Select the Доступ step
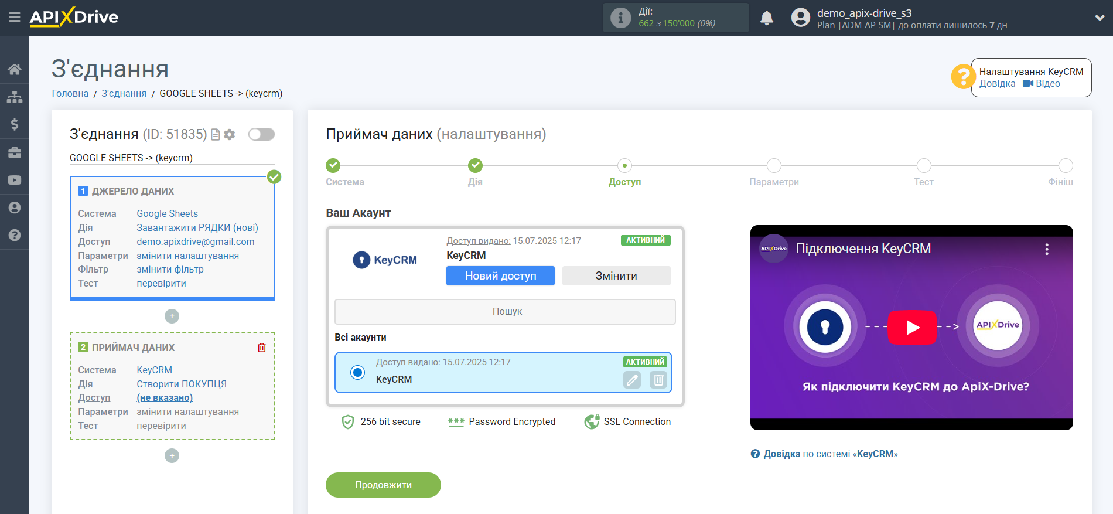The height and width of the screenshot is (514, 1113). pos(624,165)
